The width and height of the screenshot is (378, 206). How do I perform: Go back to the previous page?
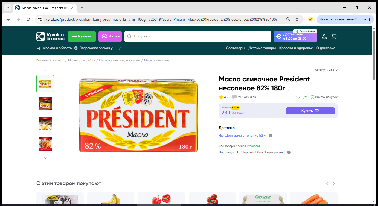point(8,19)
